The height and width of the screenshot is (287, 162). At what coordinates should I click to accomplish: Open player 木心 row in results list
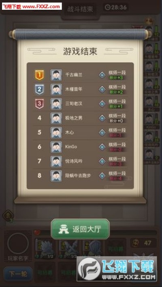pos(80,132)
